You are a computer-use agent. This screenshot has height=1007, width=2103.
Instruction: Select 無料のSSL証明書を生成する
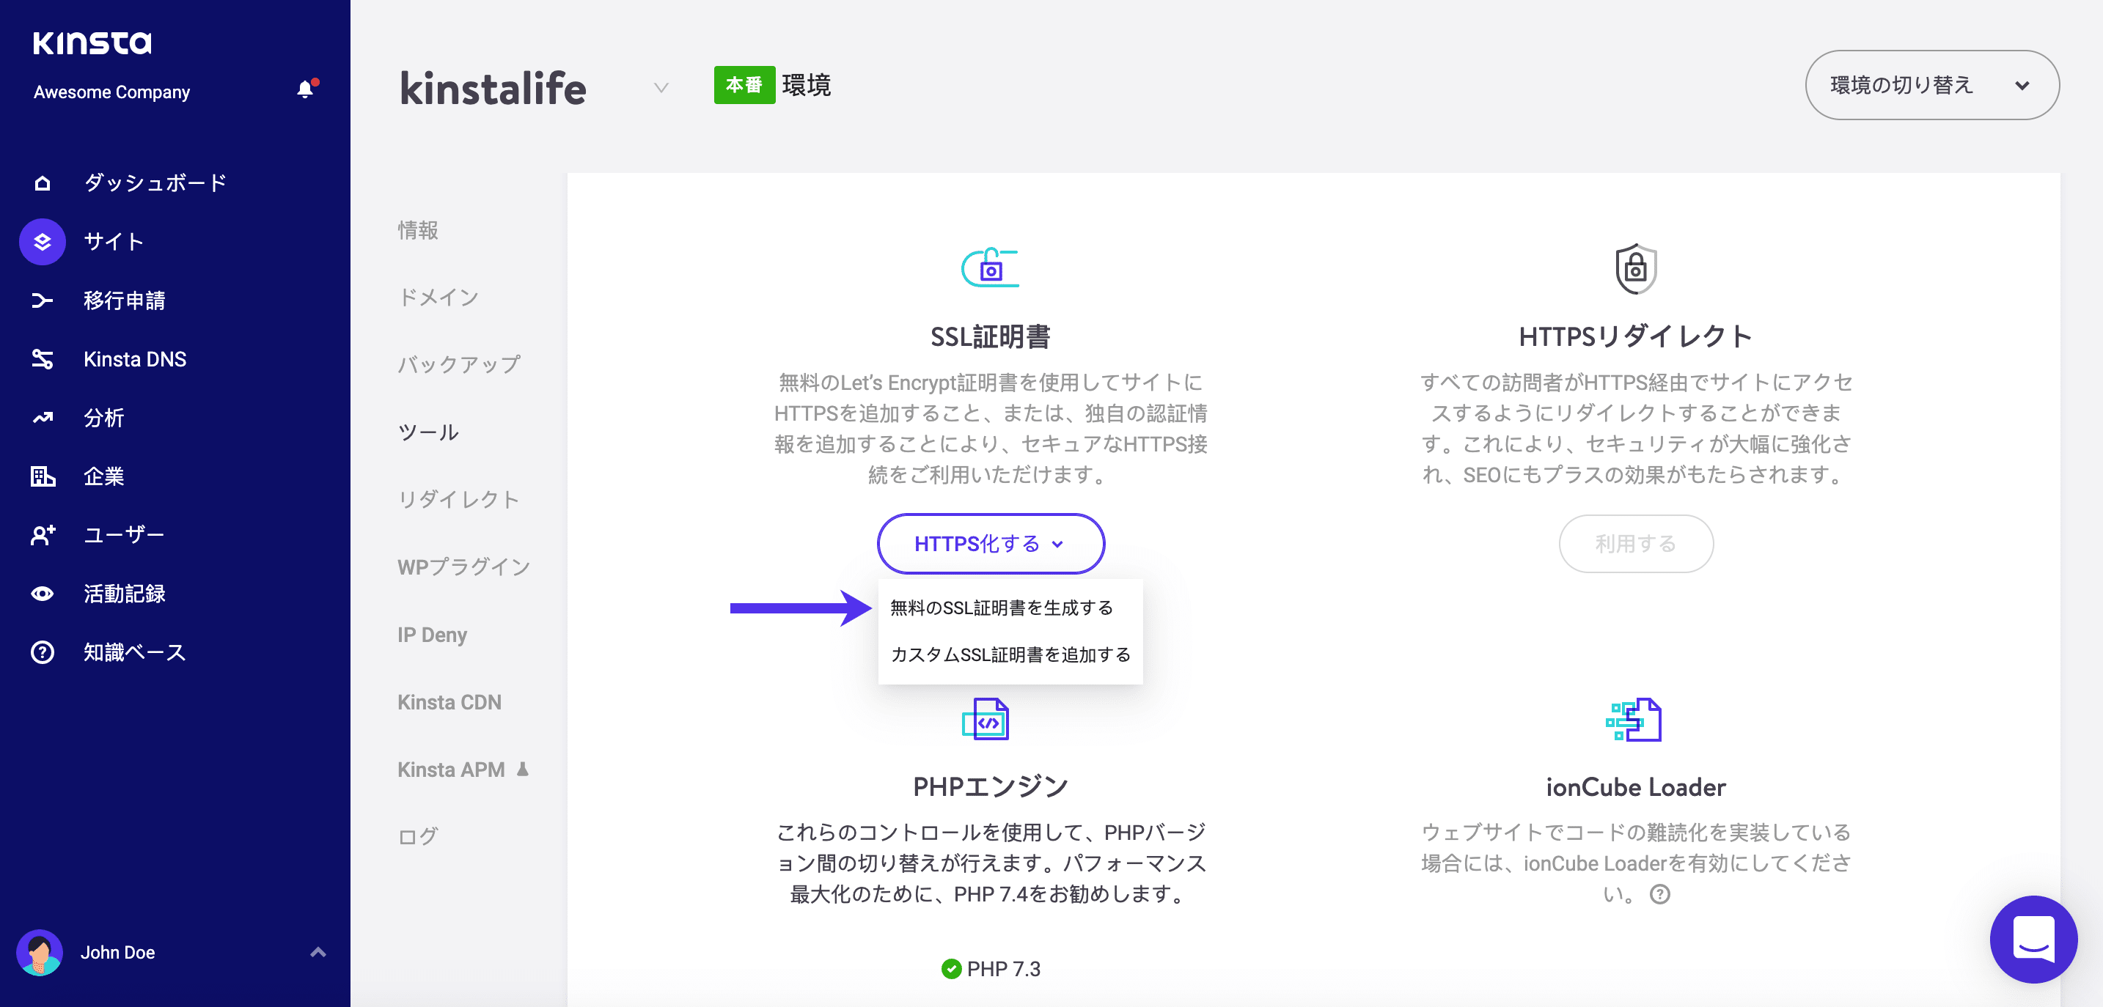(1002, 608)
